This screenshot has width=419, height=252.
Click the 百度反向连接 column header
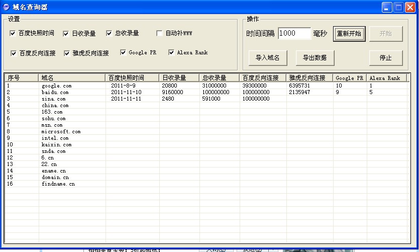[x=263, y=78]
